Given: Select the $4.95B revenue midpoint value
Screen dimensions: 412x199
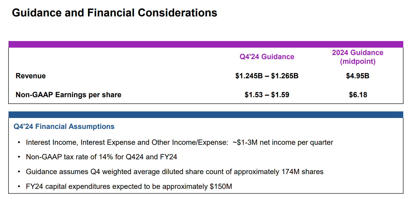Looking at the screenshot, I should coord(358,76).
